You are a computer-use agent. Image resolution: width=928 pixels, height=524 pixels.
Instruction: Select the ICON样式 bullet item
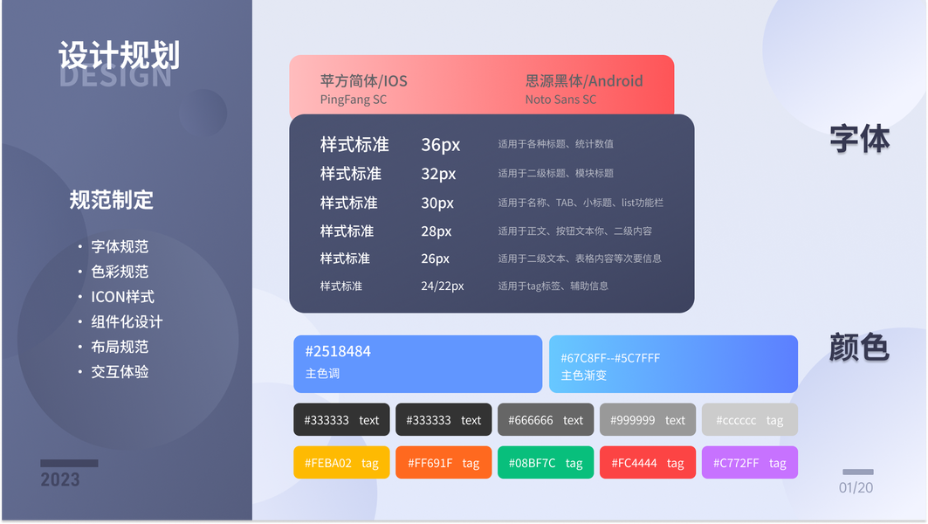(122, 297)
